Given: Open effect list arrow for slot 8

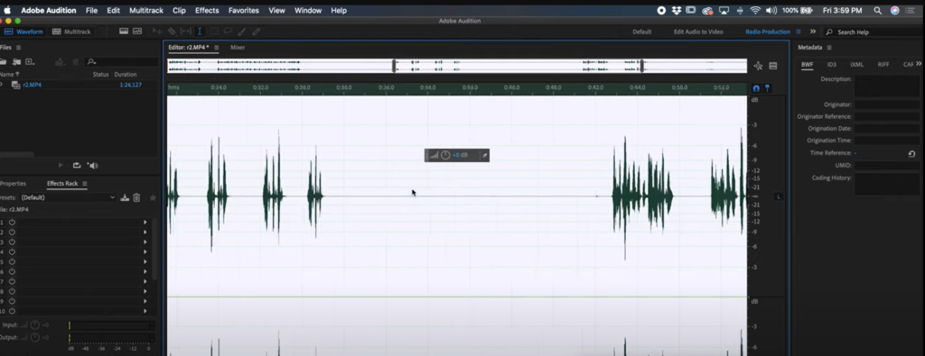Looking at the screenshot, I should click(x=145, y=291).
